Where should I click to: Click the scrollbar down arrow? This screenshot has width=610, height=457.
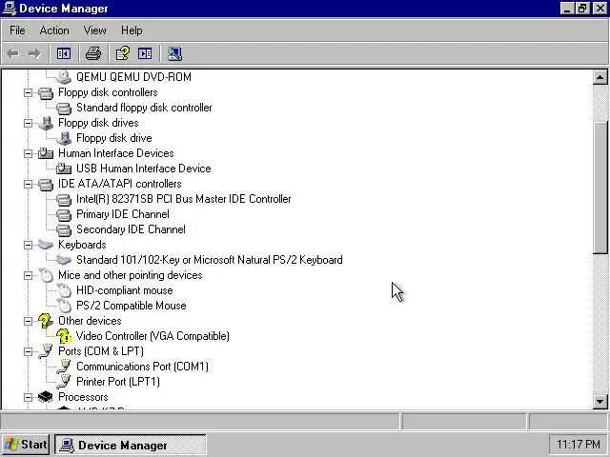tap(600, 402)
